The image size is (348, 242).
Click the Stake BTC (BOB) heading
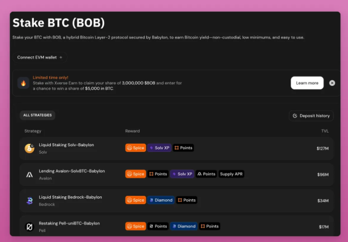58,23
